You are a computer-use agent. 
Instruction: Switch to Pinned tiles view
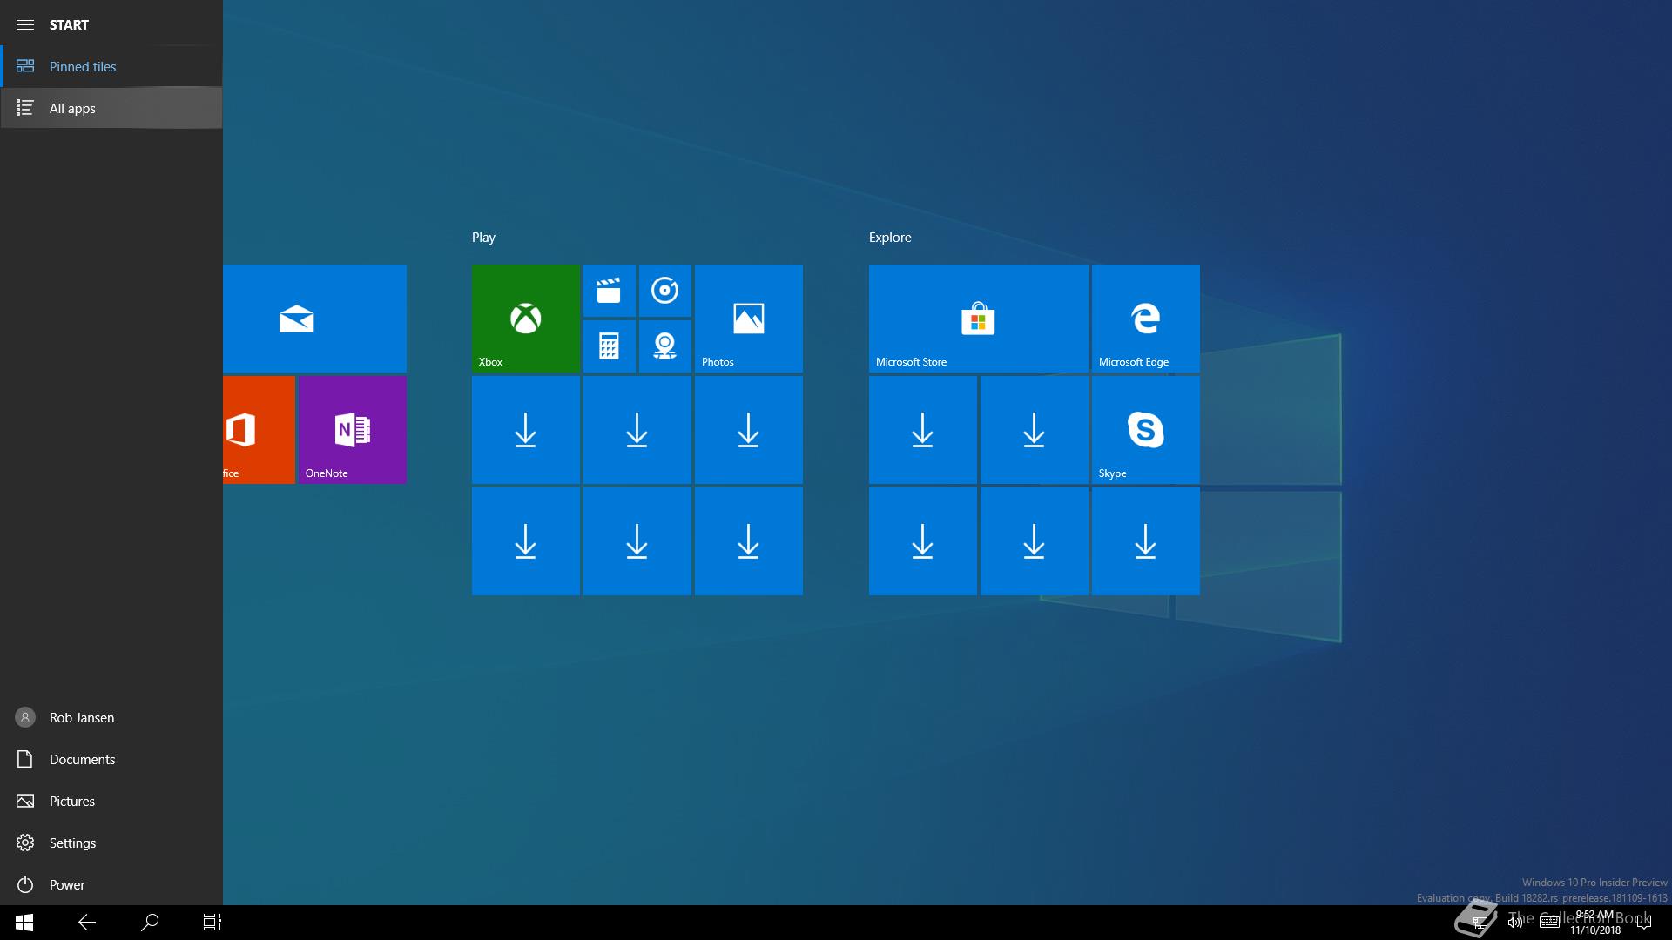[111, 66]
